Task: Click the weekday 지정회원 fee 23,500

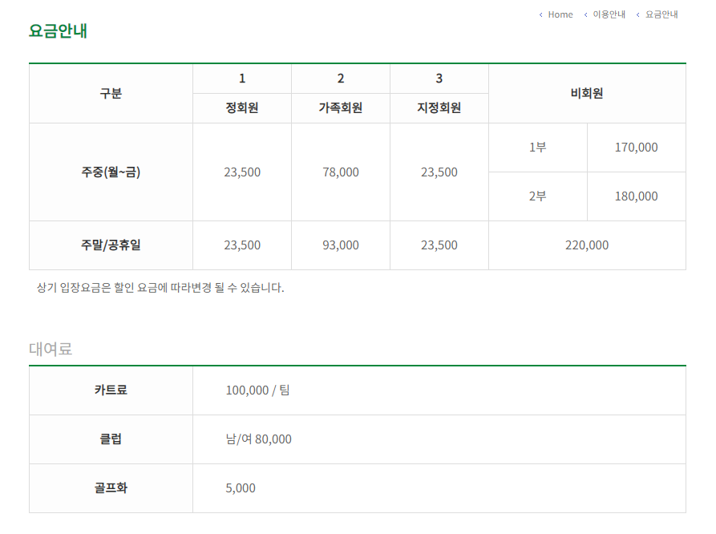Action: pyautogui.click(x=439, y=172)
